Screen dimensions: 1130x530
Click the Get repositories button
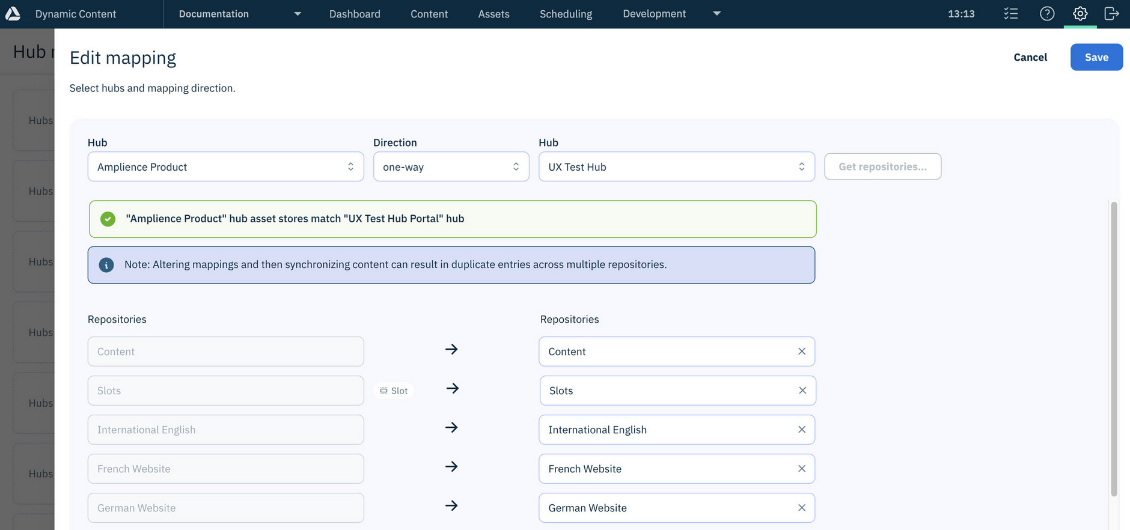click(x=882, y=166)
